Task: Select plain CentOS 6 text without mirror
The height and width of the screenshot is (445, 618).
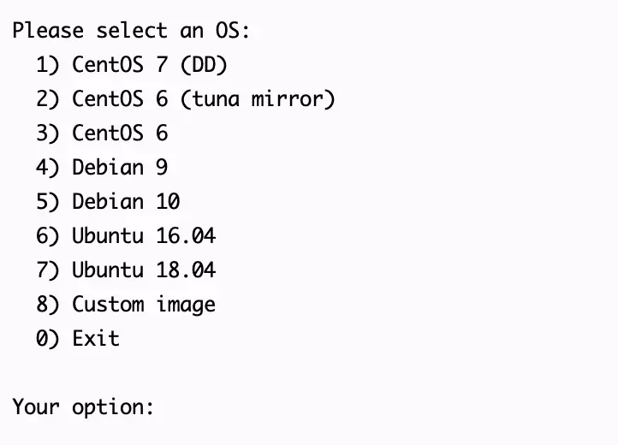Action: point(120,133)
